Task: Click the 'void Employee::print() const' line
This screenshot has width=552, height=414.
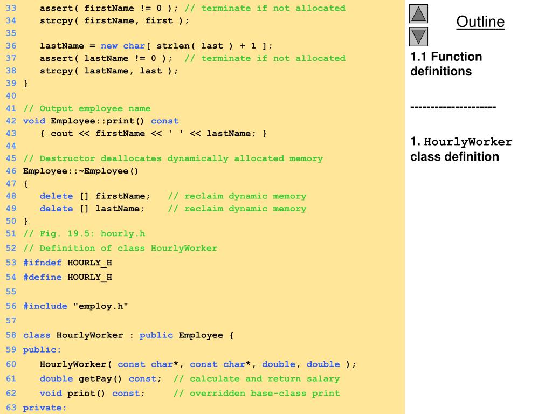Action: 101,121
